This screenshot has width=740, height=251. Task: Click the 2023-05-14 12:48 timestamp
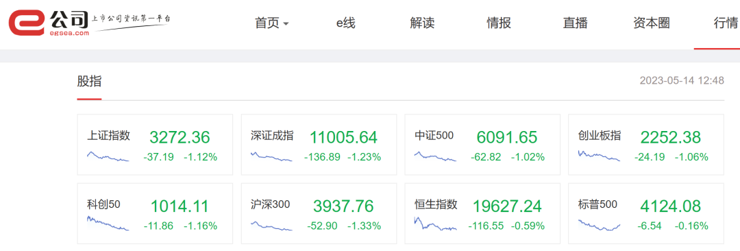point(682,81)
